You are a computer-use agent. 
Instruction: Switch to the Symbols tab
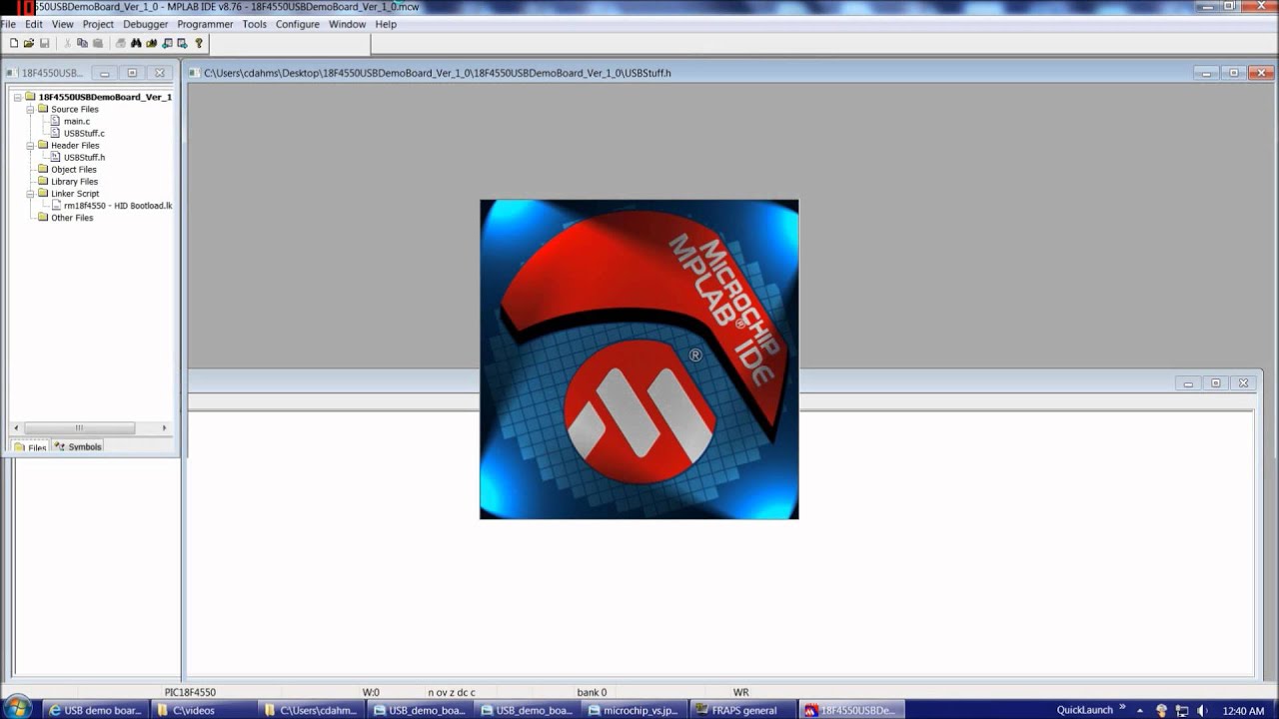tap(78, 446)
